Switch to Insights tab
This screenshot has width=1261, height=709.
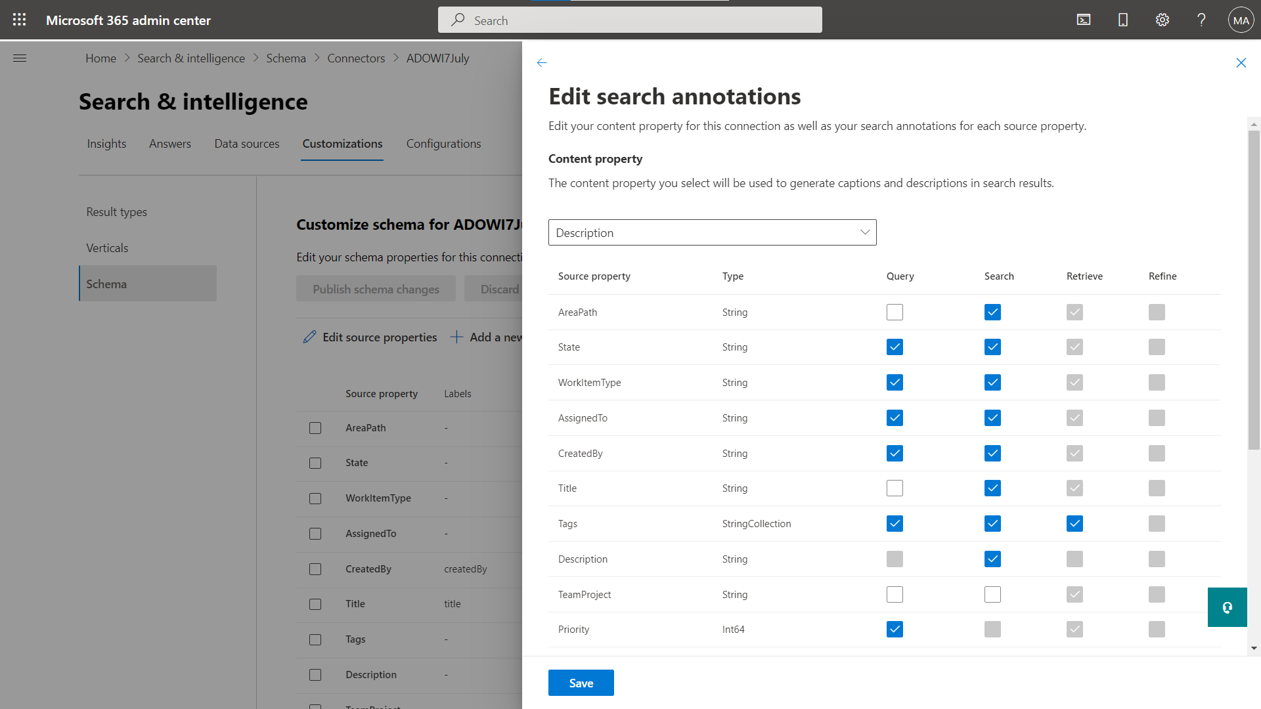pos(105,143)
